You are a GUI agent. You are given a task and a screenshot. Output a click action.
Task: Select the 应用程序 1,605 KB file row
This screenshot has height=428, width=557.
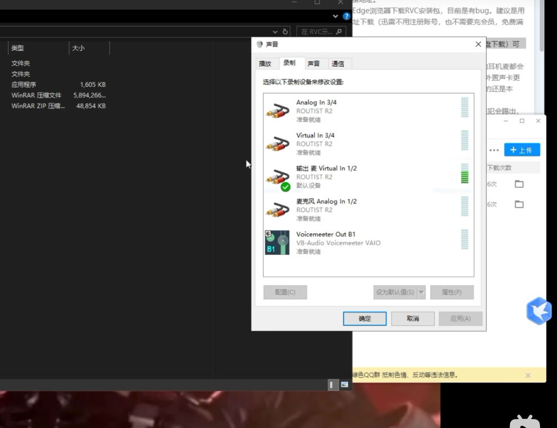[x=59, y=85]
